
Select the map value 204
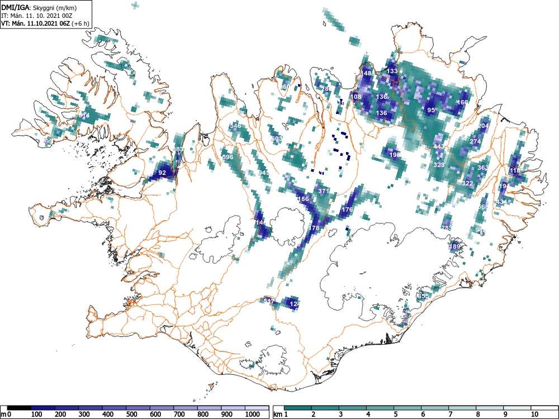click(483, 126)
